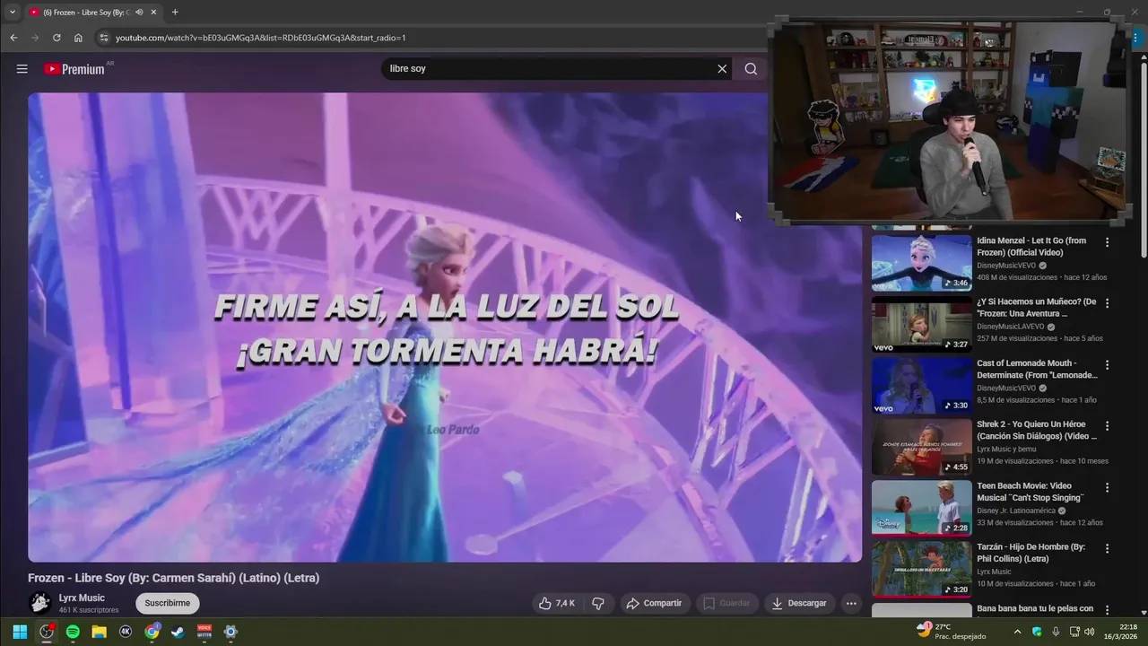Open options for Bana bana bana video

click(x=1107, y=609)
